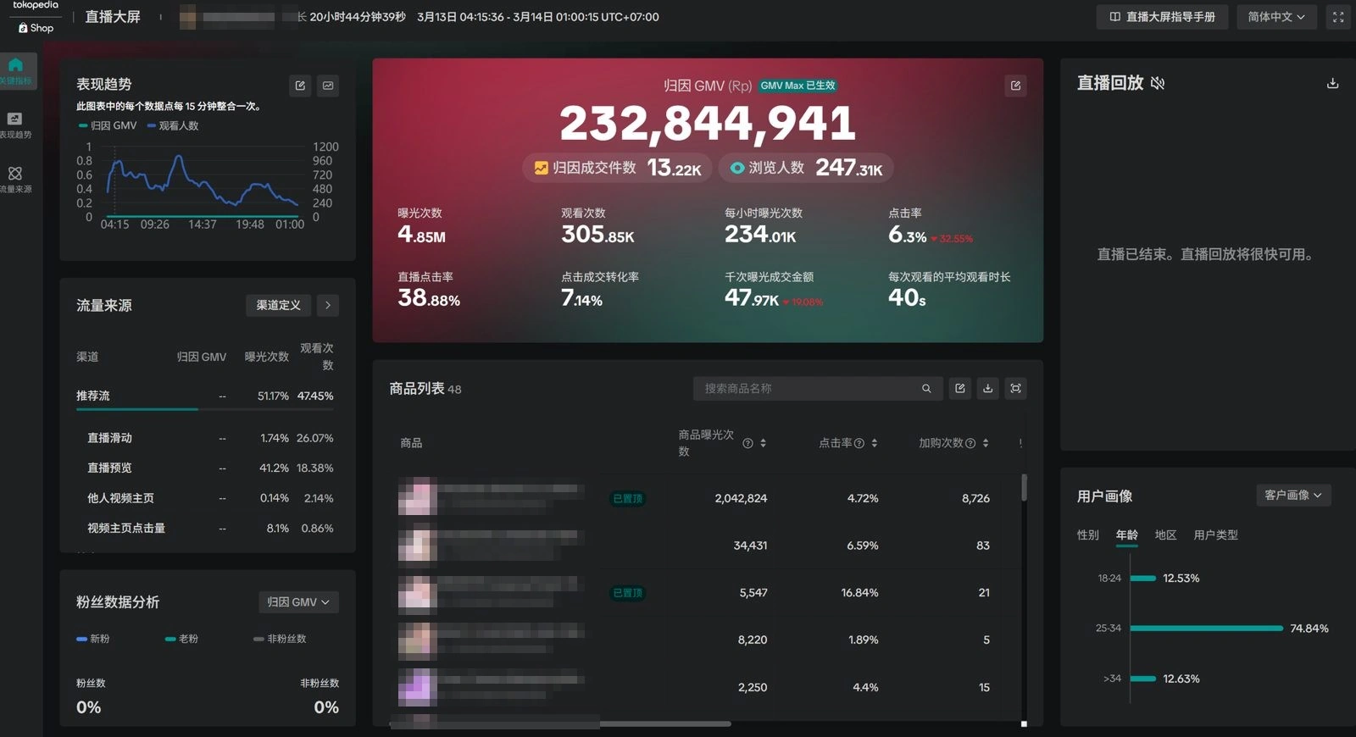Open the 归因 GMV dropdown in 粉丝数据分析
The height and width of the screenshot is (737, 1356).
[298, 602]
